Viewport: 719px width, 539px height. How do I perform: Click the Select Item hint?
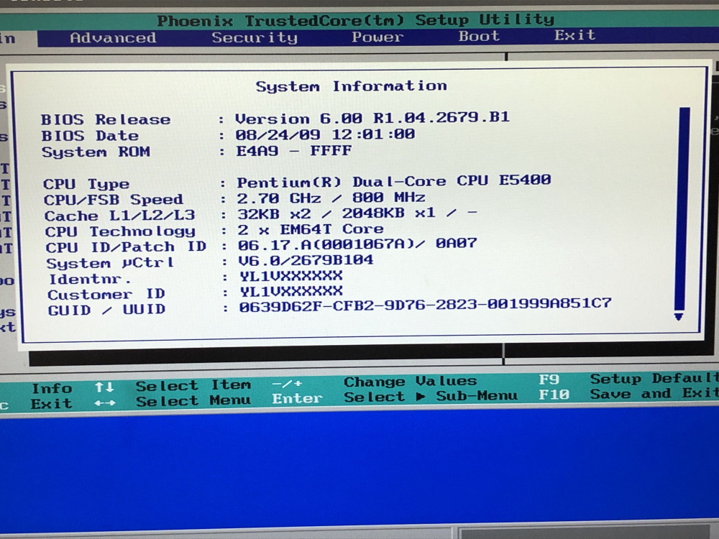[x=193, y=385]
